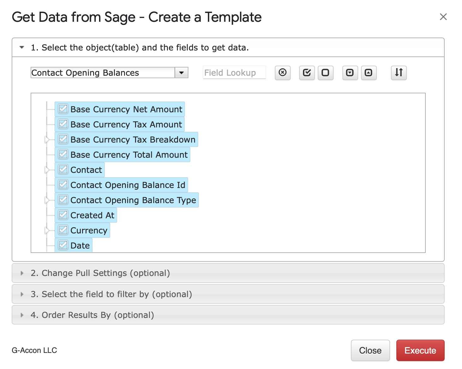Select the Base Currency Tax Breakdown label

coord(133,140)
